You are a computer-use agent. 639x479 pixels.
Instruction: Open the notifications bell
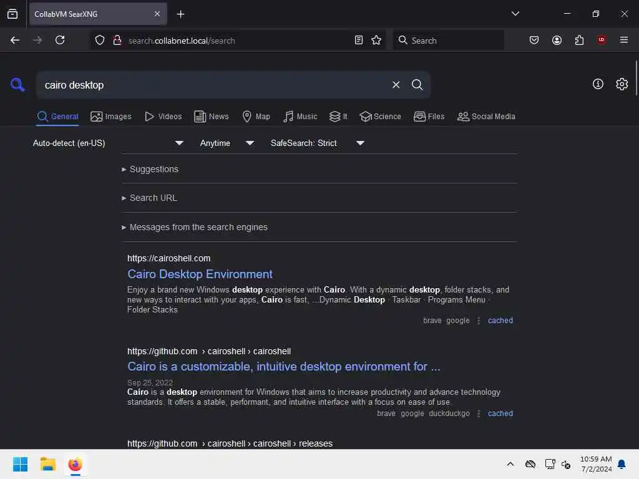coord(622,464)
